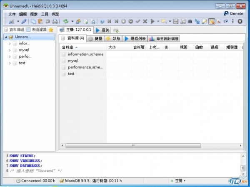Go to last row icon
This screenshot has height=187, width=250.
click(117, 21)
